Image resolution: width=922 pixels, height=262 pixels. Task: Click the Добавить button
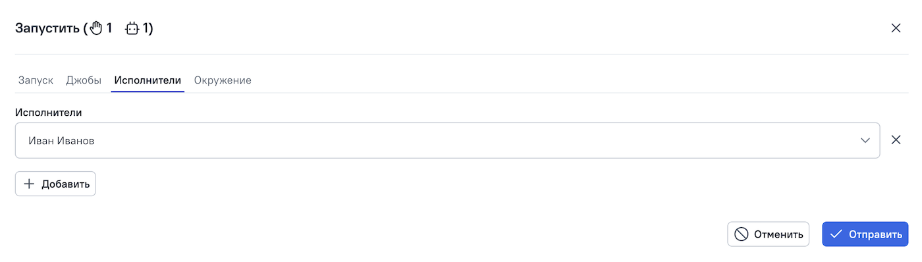pyautogui.click(x=55, y=184)
